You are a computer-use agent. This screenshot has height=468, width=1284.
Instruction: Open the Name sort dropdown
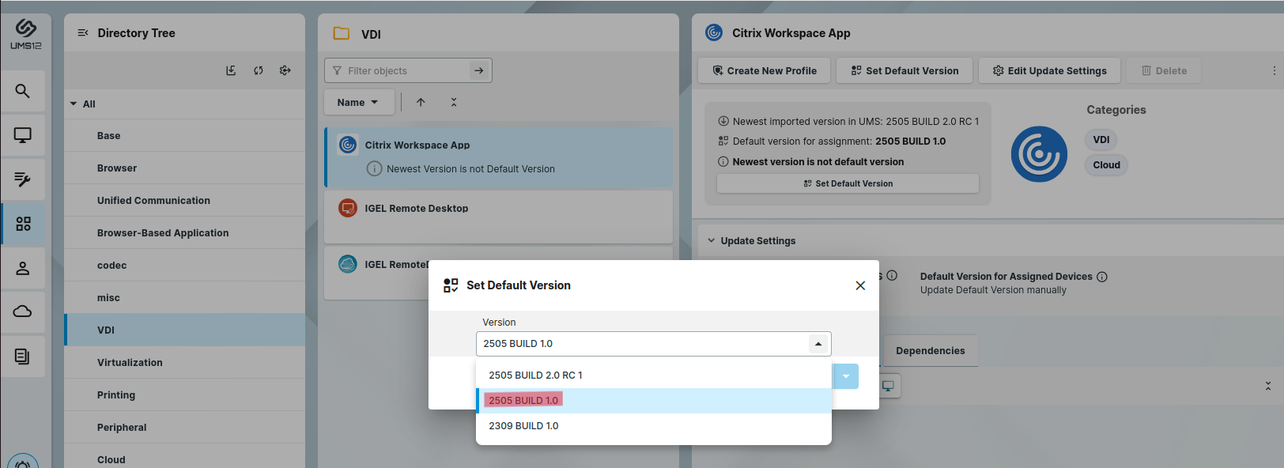pyautogui.click(x=358, y=102)
